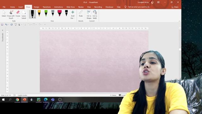The height and width of the screenshot is (114, 202).
Task: Open Ribbon Display Options icon
Action: (158, 2)
